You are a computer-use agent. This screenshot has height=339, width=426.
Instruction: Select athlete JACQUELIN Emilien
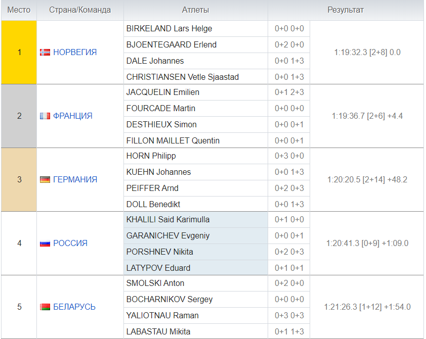point(163,92)
